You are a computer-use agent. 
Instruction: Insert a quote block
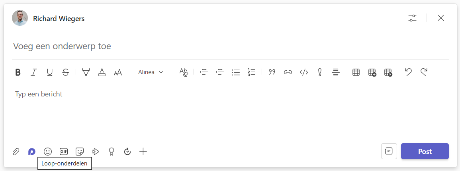272,72
